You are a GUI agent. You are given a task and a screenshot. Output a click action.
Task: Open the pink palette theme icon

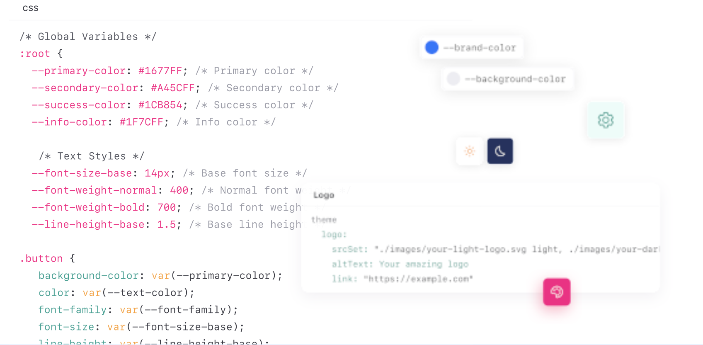click(x=557, y=292)
